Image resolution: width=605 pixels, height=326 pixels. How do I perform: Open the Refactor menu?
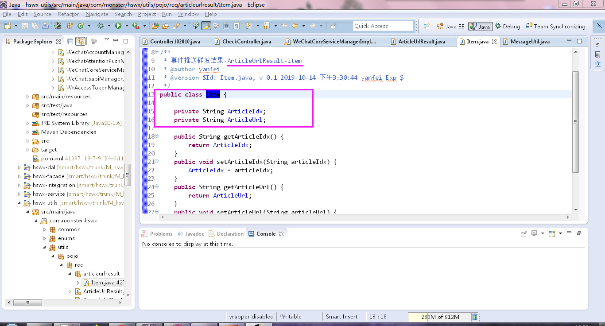point(68,14)
